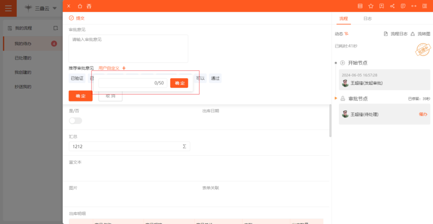Open the list view icon in header
The width and height of the screenshot is (433, 224).
(360, 6)
